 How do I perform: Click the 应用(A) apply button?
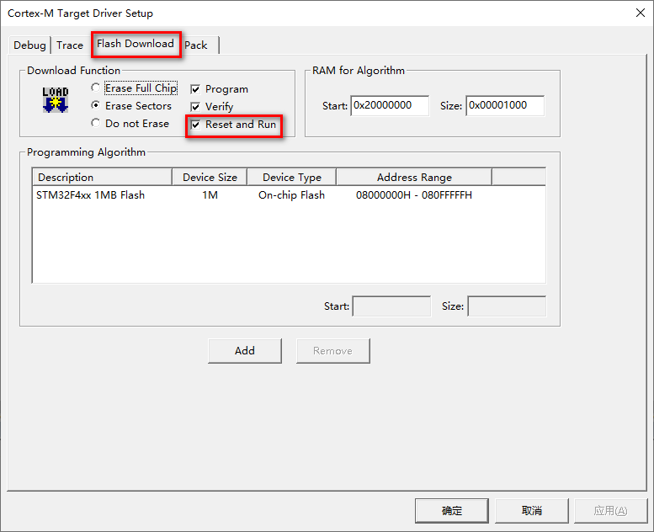tap(610, 511)
